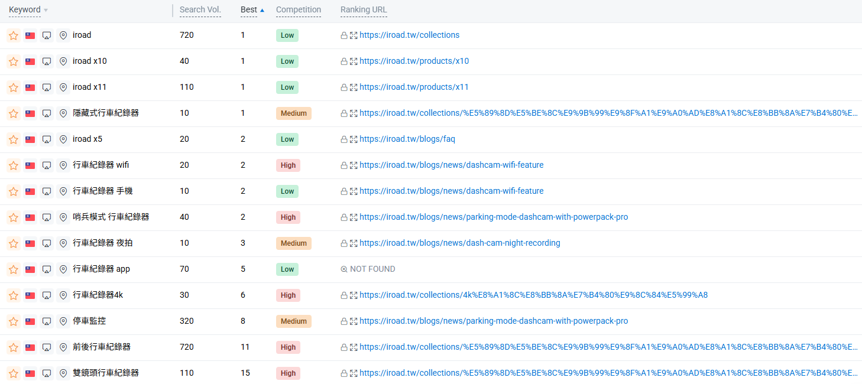The width and height of the screenshot is (862, 384).
Task: Sort by Search Vol. column header
Action: pos(200,10)
